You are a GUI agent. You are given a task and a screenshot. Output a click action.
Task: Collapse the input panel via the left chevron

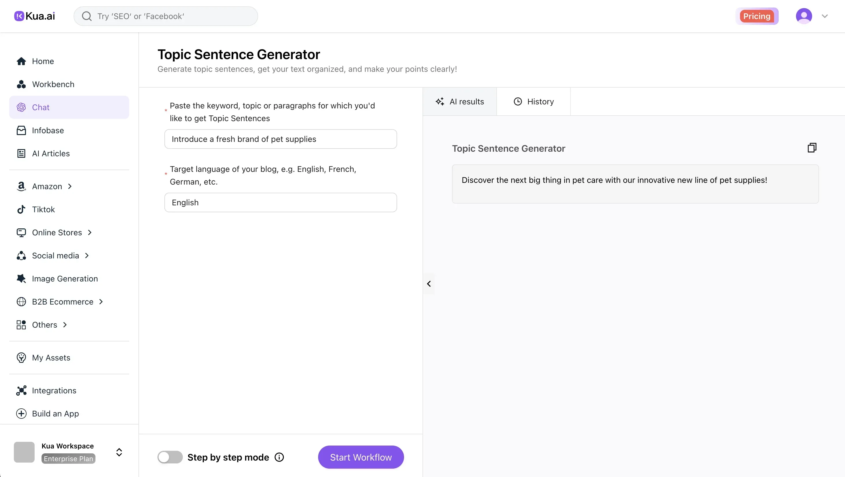point(429,284)
